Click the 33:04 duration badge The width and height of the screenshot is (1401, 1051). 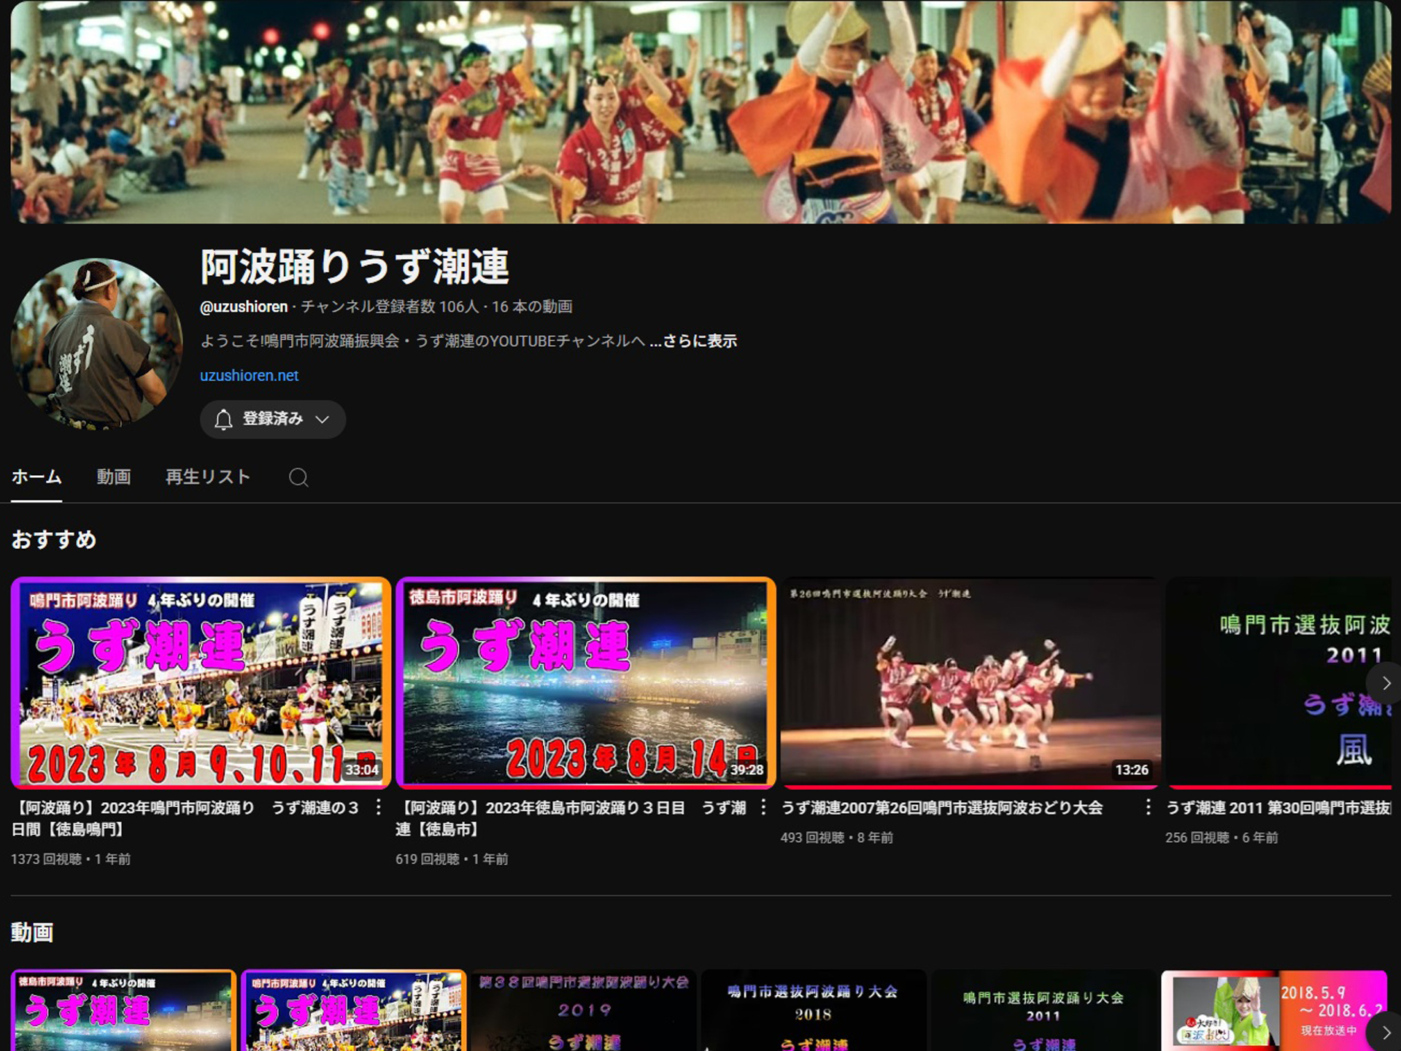[362, 770]
